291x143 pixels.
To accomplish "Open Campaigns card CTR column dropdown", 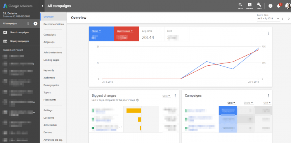I will tap(267, 103).
